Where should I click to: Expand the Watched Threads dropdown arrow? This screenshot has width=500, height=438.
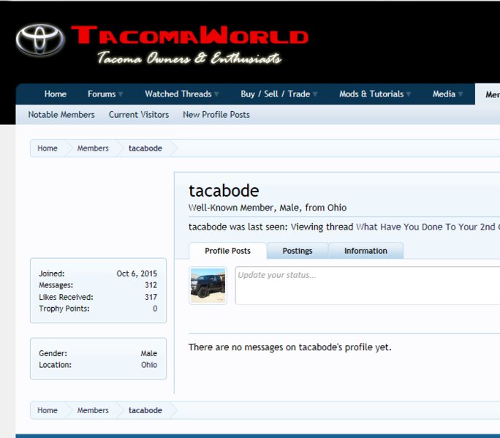click(x=217, y=94)
